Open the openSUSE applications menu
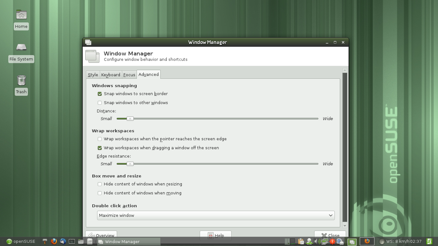438x246 pixels. coord(21,242)
